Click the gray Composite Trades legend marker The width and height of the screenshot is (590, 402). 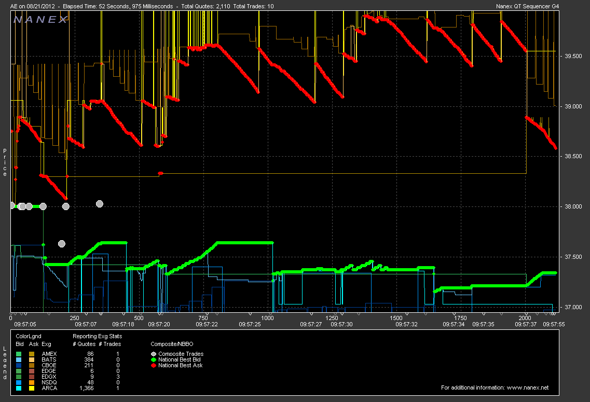click(154, 354)
